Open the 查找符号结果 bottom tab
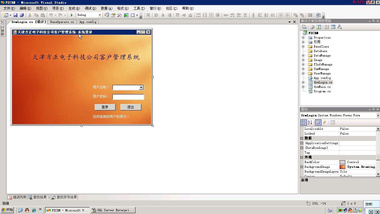The width and height of the screenshot is (380, 214). [64, 197]
